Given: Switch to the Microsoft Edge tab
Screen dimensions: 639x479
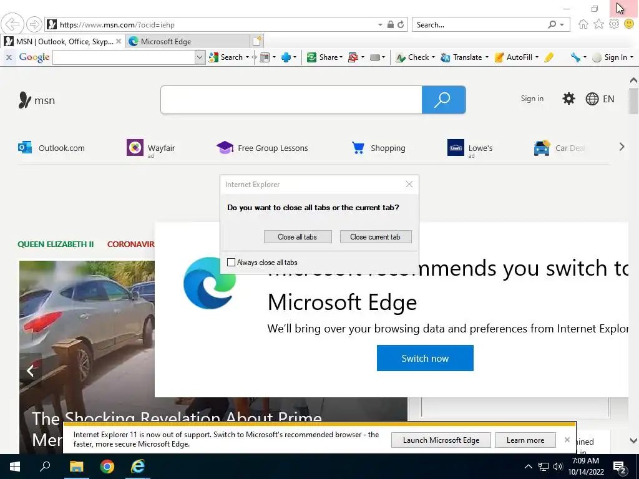Looking at the screenshot, I should [x=187, y=41].
